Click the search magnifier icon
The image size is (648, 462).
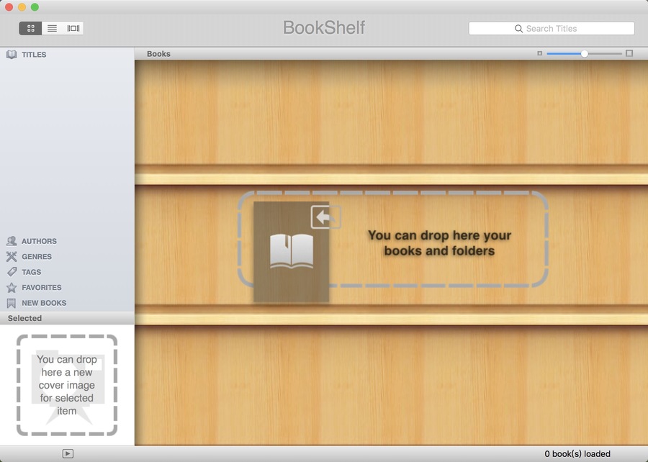pos(518,29)
